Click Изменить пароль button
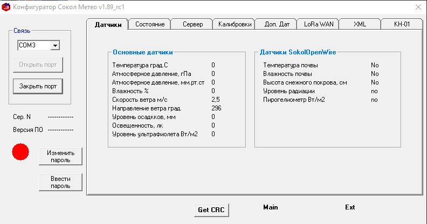 [x=60, y=156]
